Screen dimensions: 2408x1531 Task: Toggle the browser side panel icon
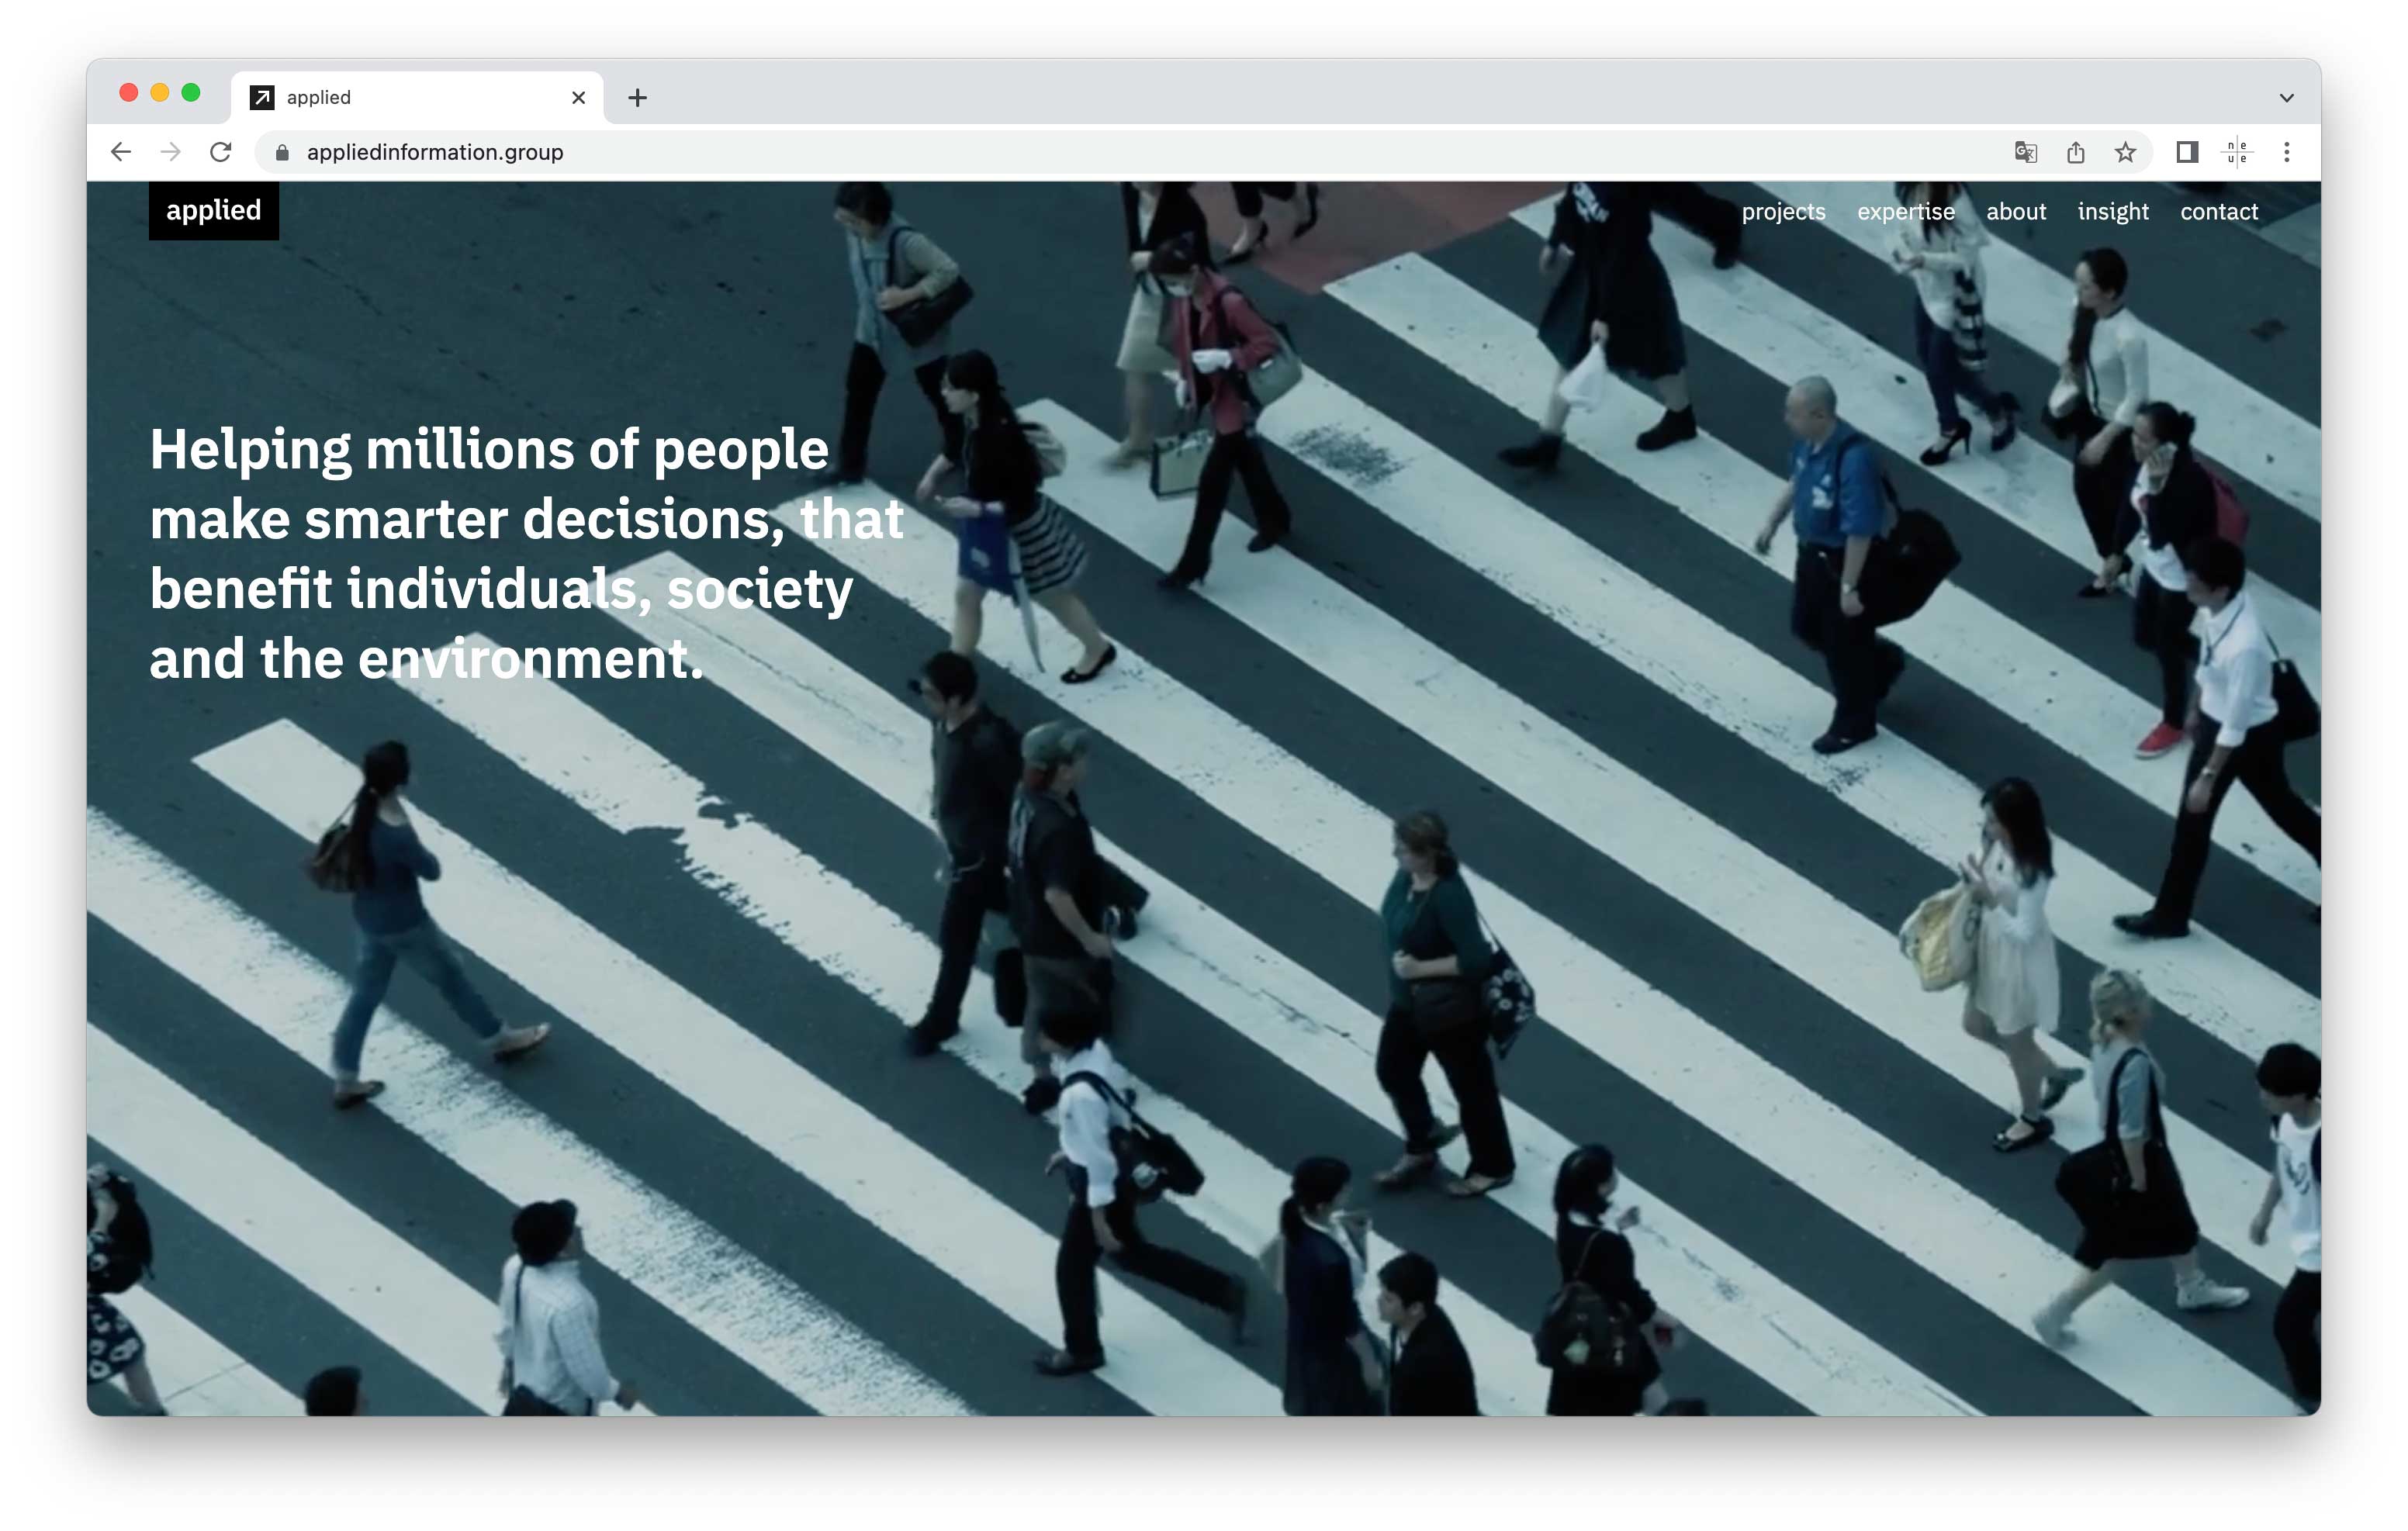pos(2187,152)
